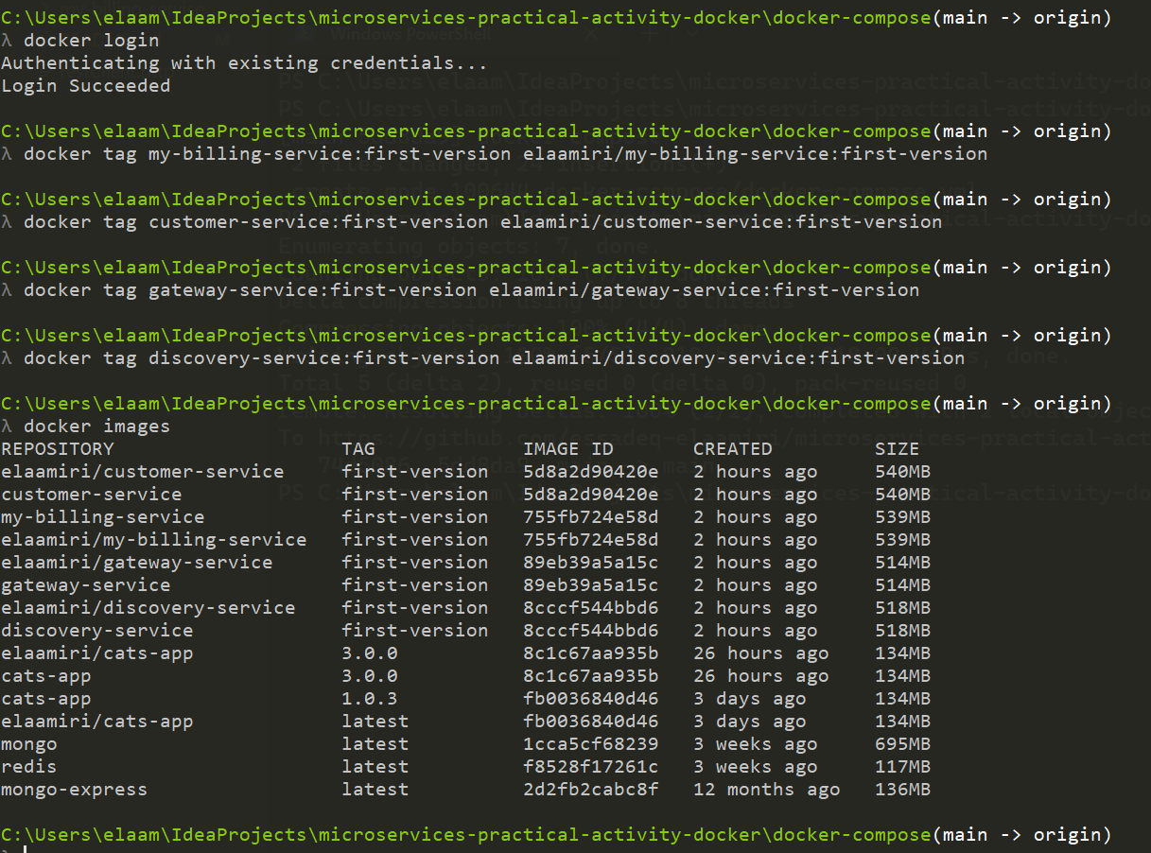Viewport: 1151px width, 853px height.
Task: Click '3 weeks ago' in redis row
Action: (x=756, y=767)
